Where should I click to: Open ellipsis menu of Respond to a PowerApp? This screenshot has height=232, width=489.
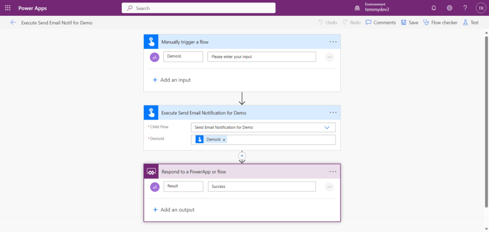click(333, 171)
